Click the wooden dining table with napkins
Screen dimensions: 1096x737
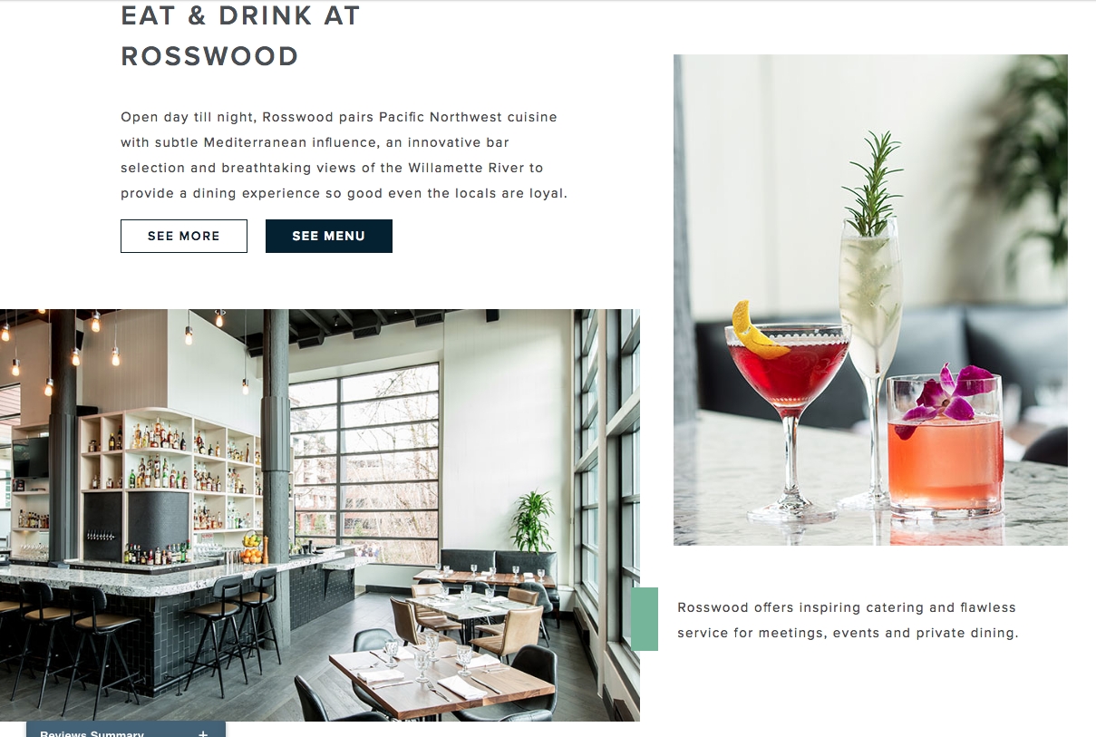tap(442, 681)
